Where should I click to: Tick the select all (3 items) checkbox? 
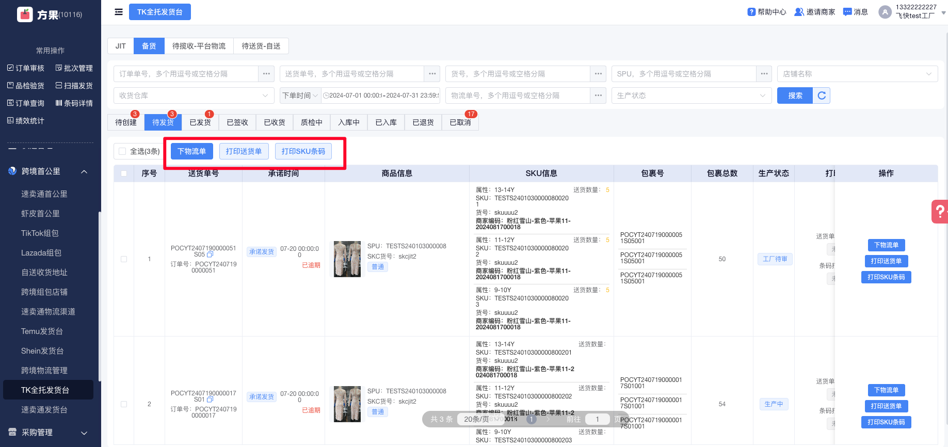click(x=122, y=151)
